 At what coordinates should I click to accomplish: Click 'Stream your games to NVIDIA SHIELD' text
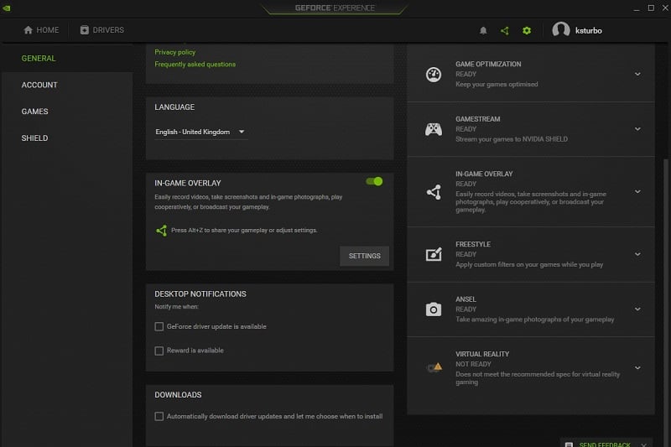(512, 139)
